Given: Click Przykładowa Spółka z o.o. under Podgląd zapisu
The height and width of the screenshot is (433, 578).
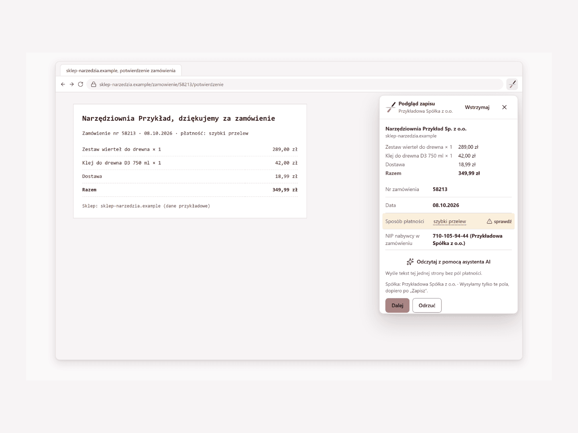Looking at the screenshot, I should coord(425,111).
